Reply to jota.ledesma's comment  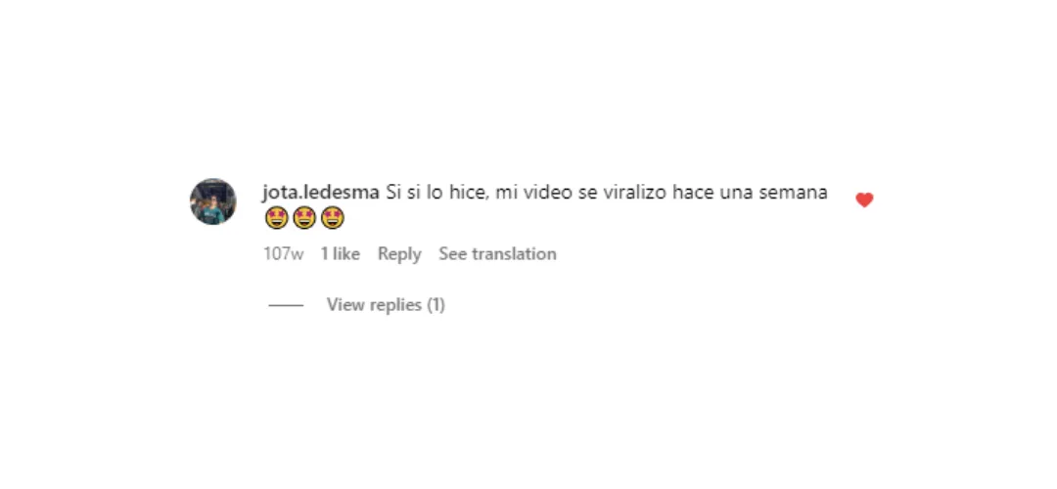[399, 254]
